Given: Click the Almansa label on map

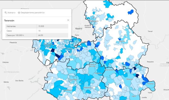Looking at the screenshot, I should (x=150, y=84).
